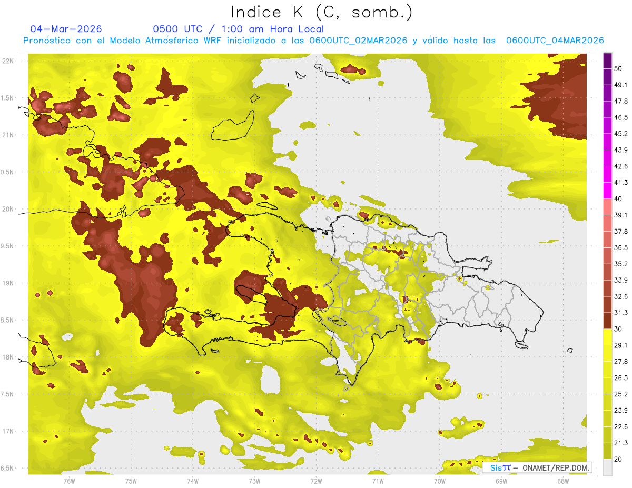Click the longitude axis label '73W'
The image size is (632, 488).
click(254, 481)
